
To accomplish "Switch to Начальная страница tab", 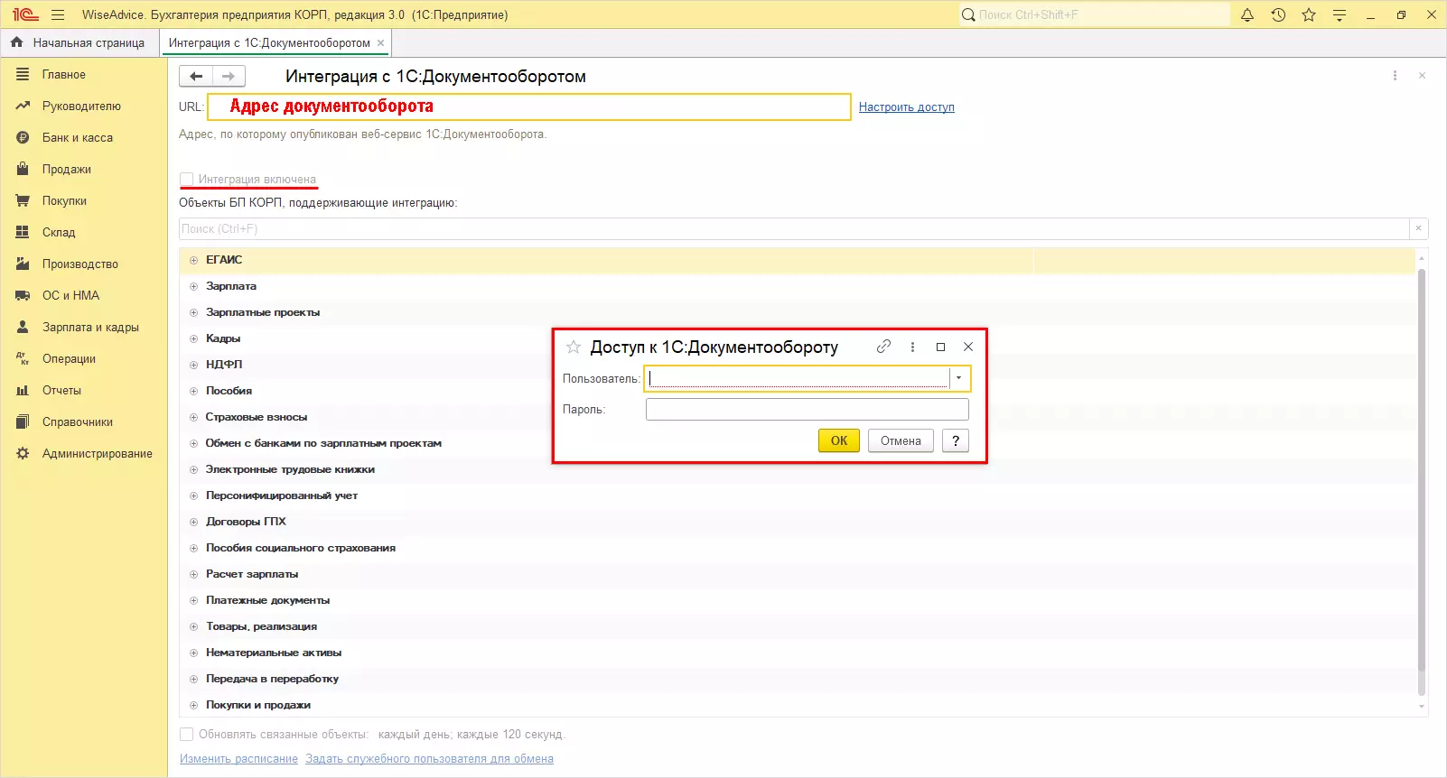I will (x=79, y=42).
